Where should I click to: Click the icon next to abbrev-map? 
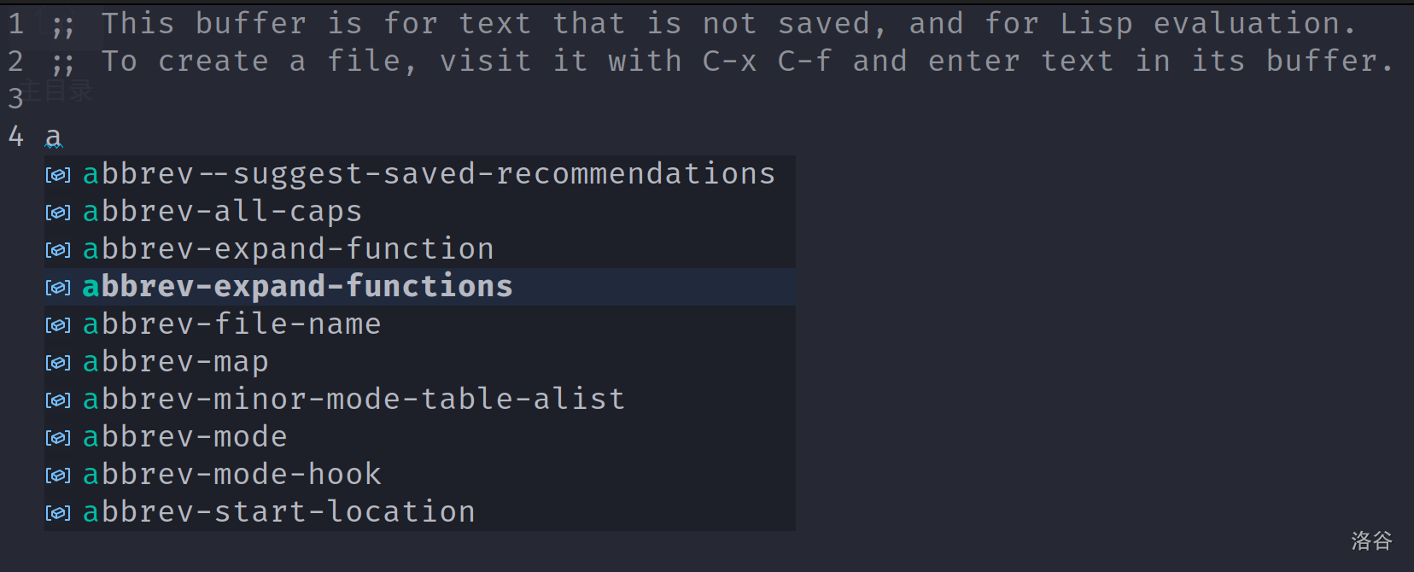click(x=58, y=363)
